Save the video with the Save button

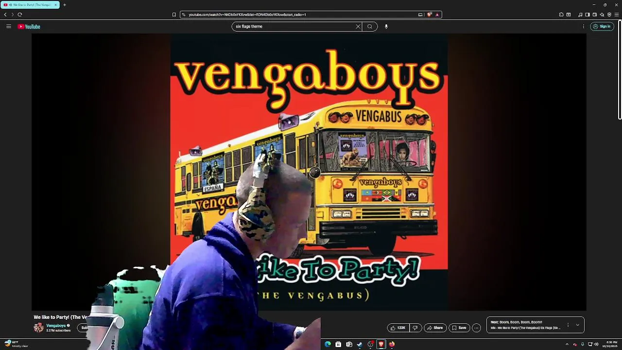459,328
